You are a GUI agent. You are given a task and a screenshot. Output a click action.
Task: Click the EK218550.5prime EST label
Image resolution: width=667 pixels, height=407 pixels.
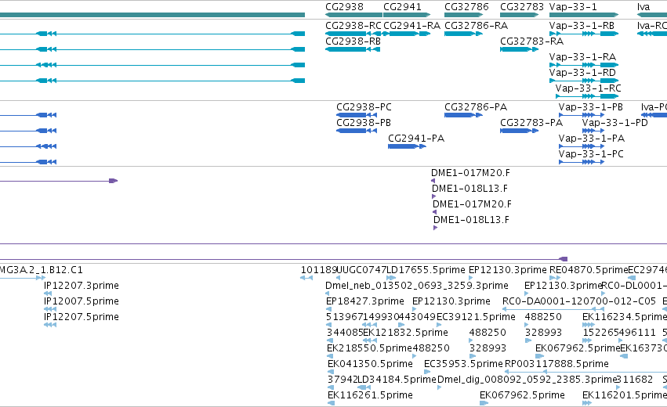click(370, 348)
